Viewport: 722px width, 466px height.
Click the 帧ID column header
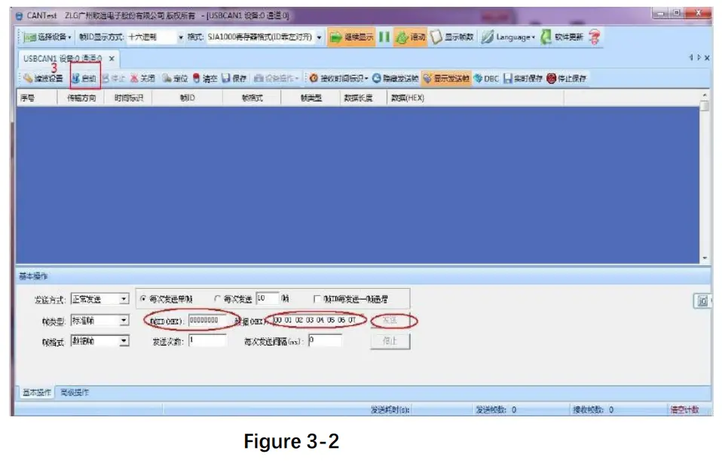(188, 98)
